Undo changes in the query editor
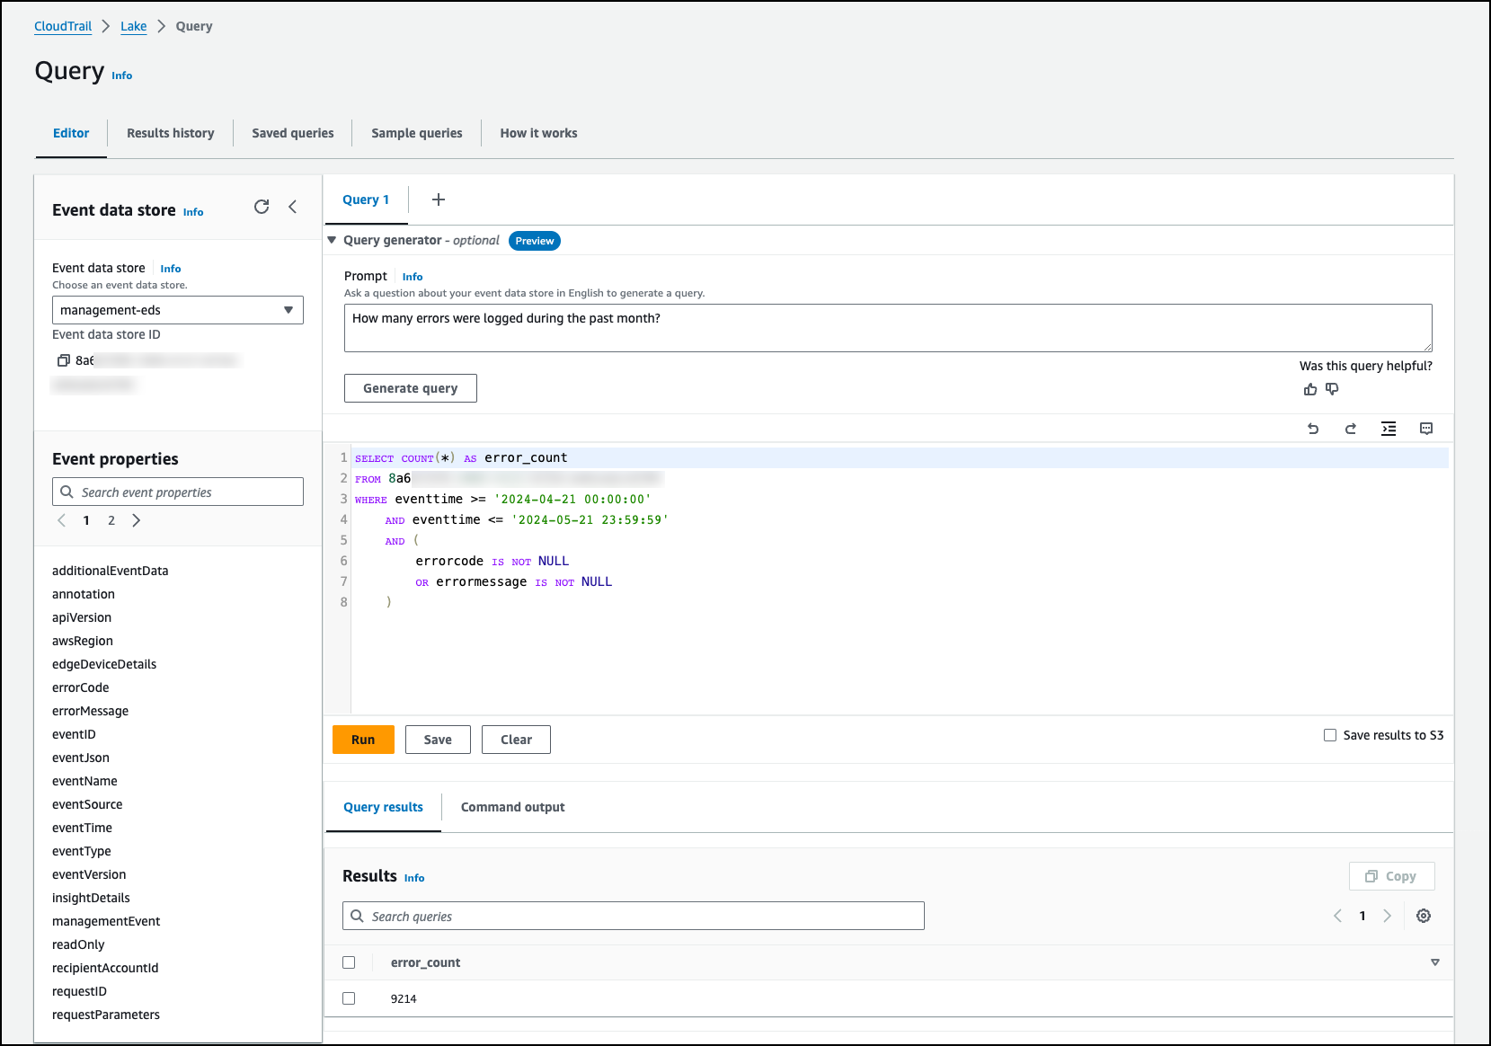Viewport: 1491px width, 1046px height. click(x=1313, y=429)
